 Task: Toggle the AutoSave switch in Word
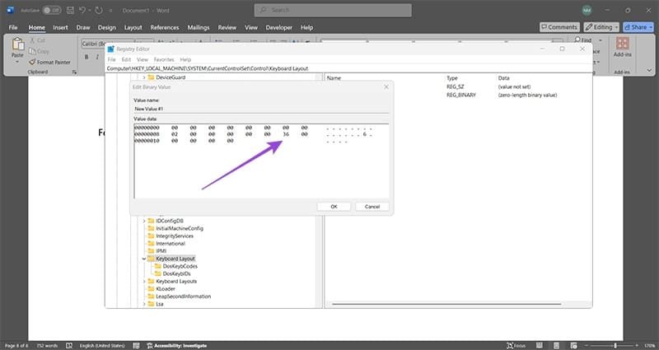tap(52, 10)
